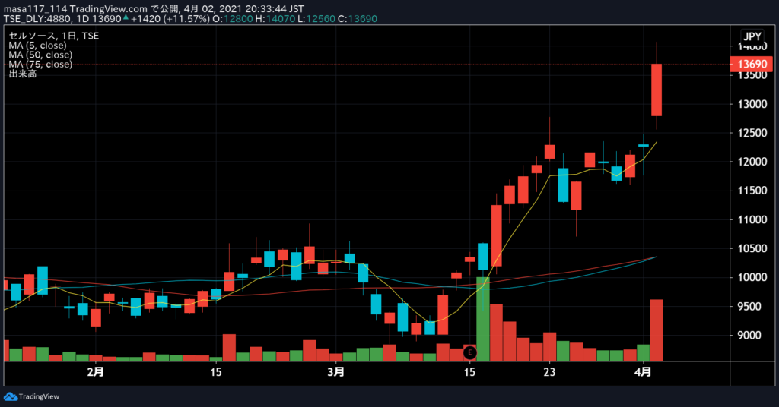Click the 9500 price axis label
Viewport: 779px width, 407px height.
749,306
